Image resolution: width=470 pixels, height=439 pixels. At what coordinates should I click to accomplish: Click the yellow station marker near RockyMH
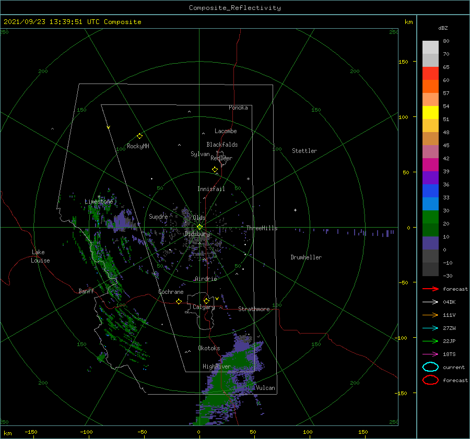[x=139, y=136]
